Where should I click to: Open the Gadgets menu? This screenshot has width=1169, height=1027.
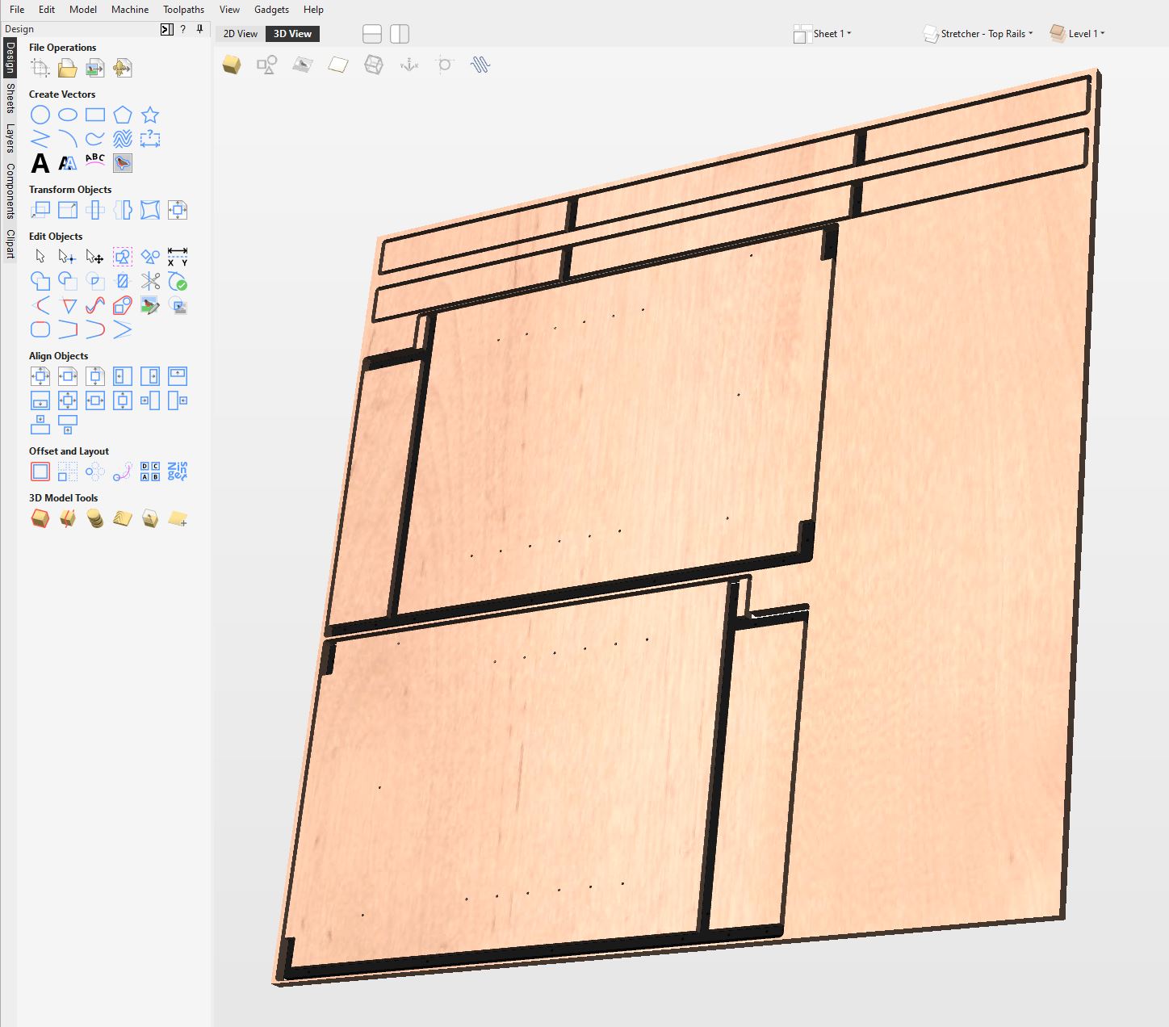pyautogui.click(x=271, y=10)
